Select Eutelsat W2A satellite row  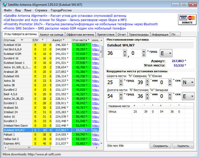51,45
